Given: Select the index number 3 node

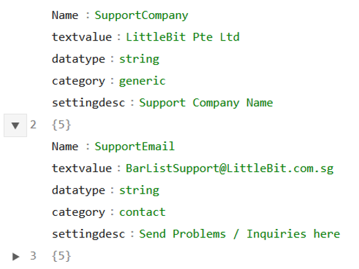Looking at the screenshot, I should coord(33,256).
